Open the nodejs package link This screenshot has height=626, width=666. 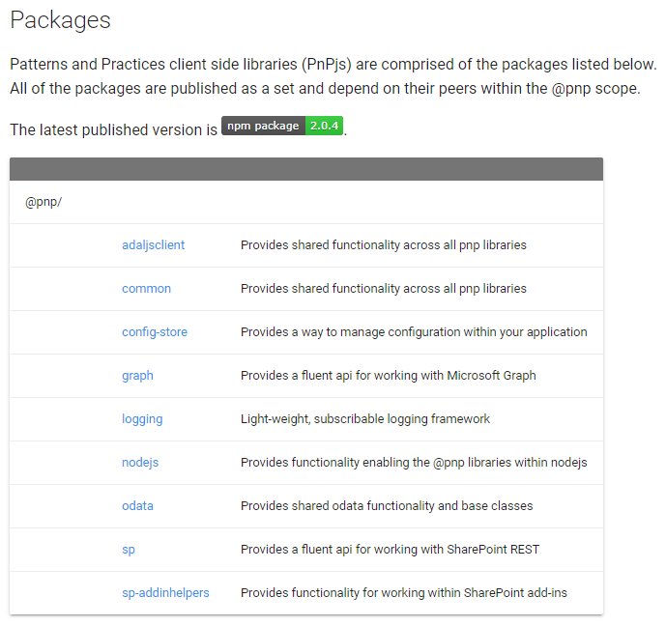[x=140, y=463]
